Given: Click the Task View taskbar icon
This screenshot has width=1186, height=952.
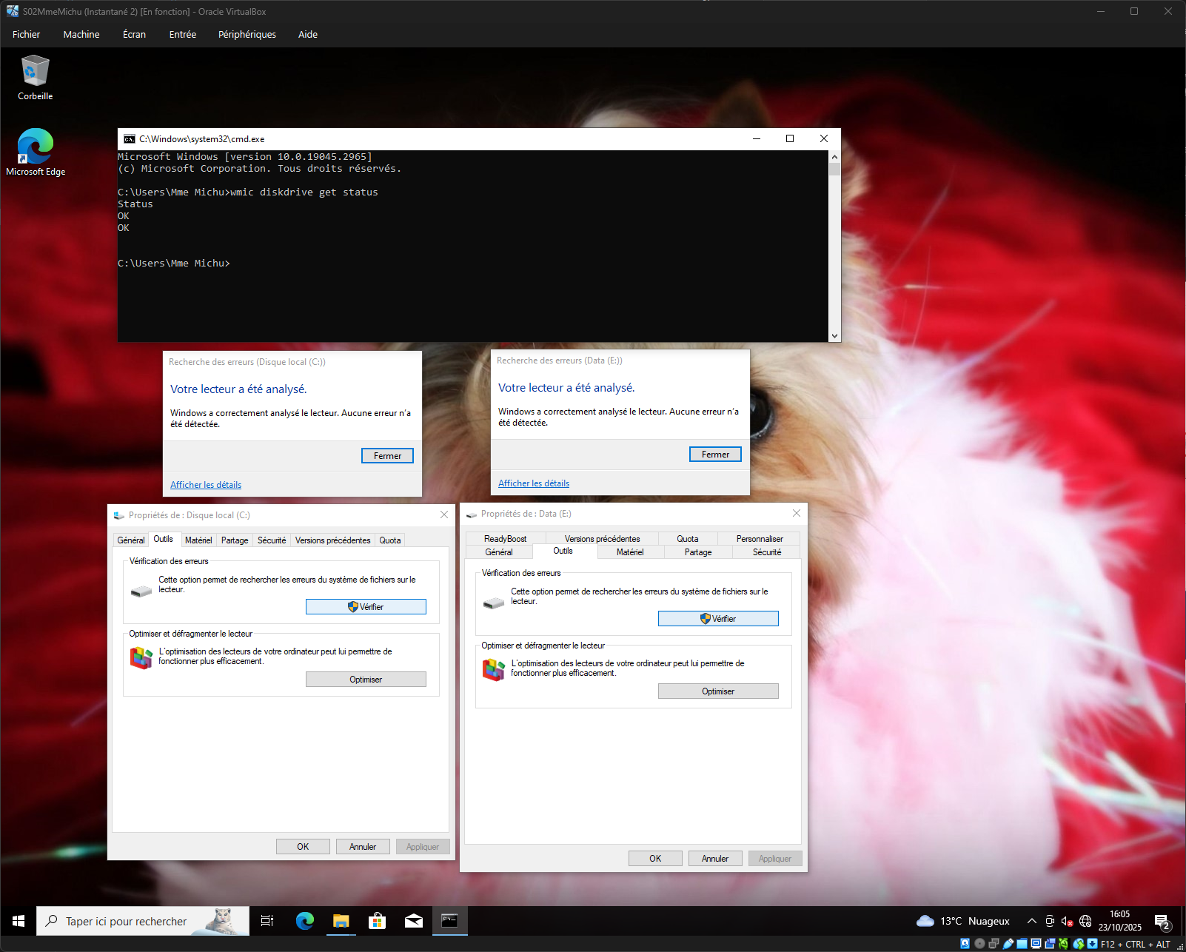Looking at the screenshot, I should pos(267,921).
